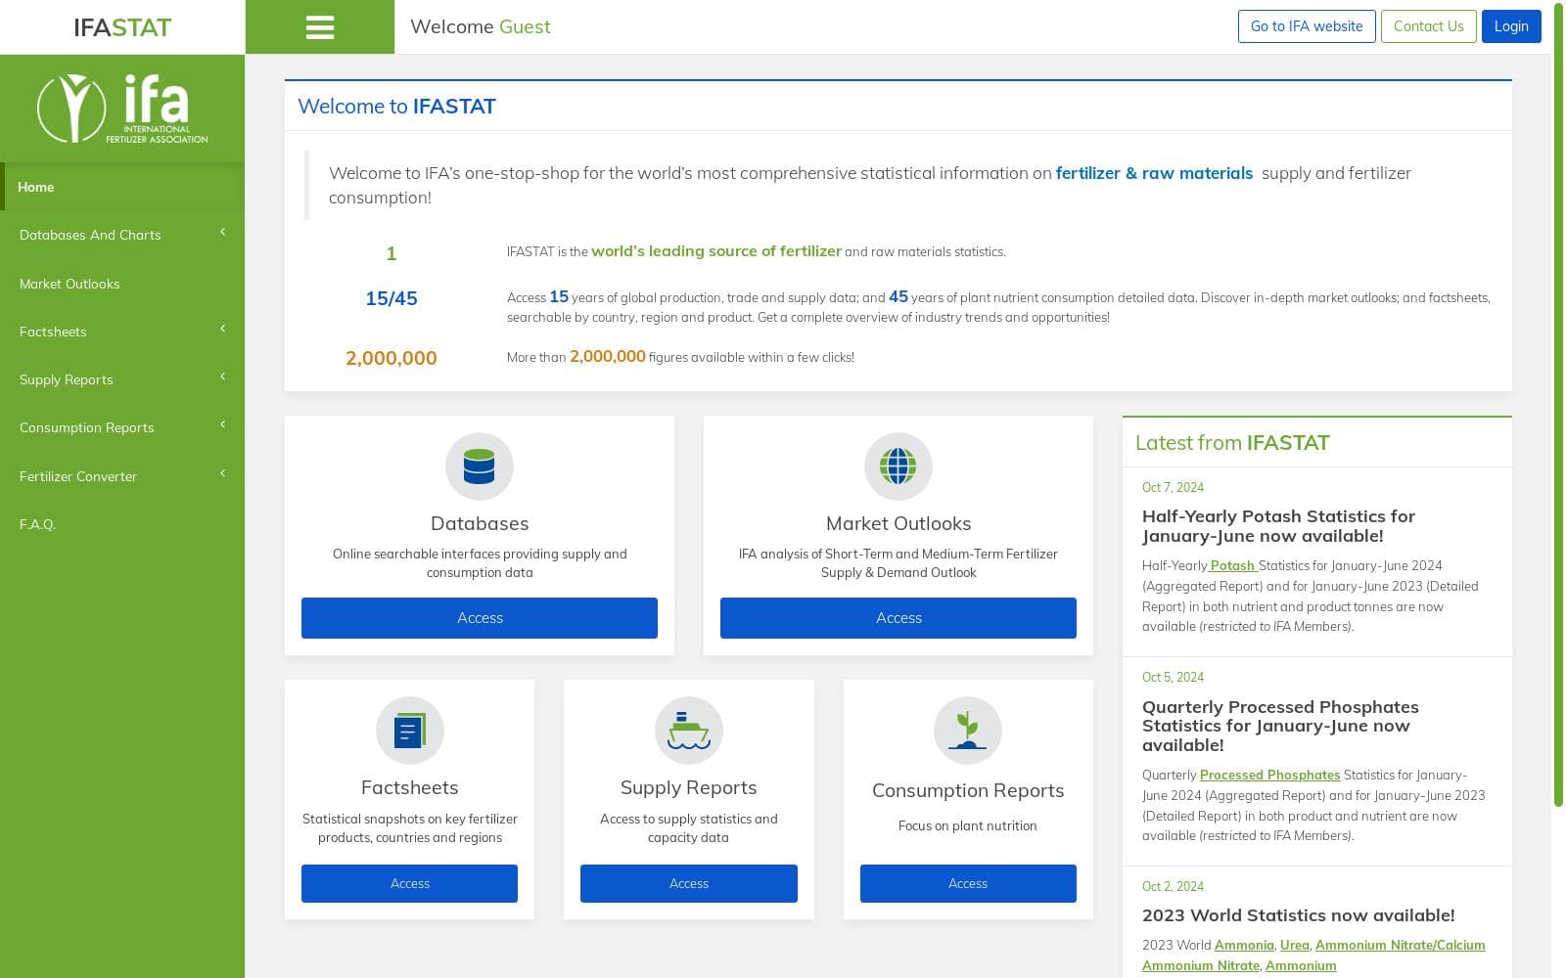Click the Databases card title
This screenshot has height=978, width=1566.
pyautogui.click(x=480, y=523)
